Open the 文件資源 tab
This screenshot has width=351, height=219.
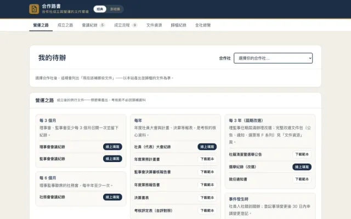[x=154, y=25]
